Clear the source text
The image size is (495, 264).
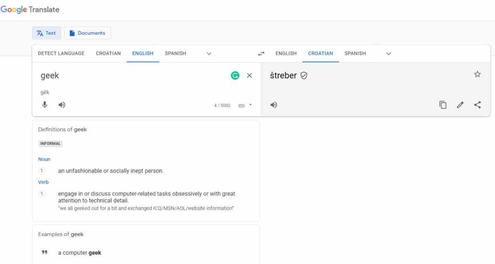click(x=249, y=75)
